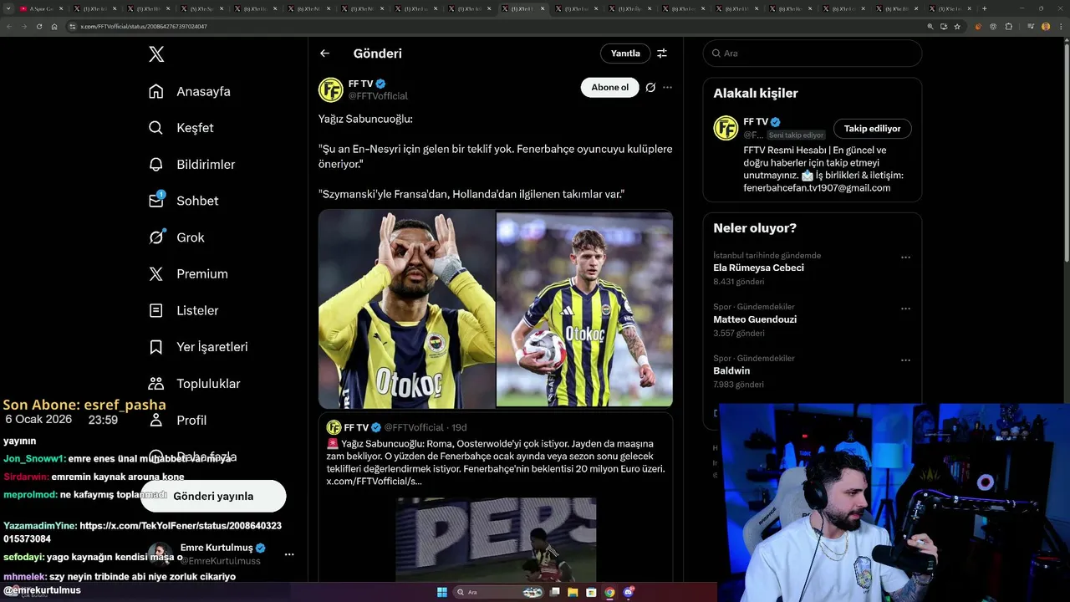Click the Ara search field on X
This screenshot has width=1070, height=602.
pyautogui.click(x=812, y=54)
